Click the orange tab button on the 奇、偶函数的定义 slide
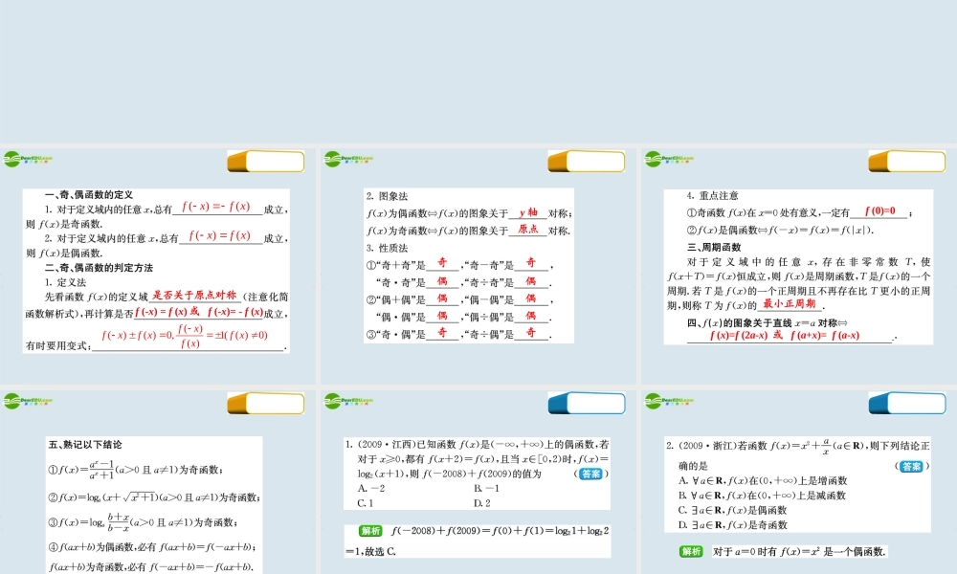 [266, 162]
